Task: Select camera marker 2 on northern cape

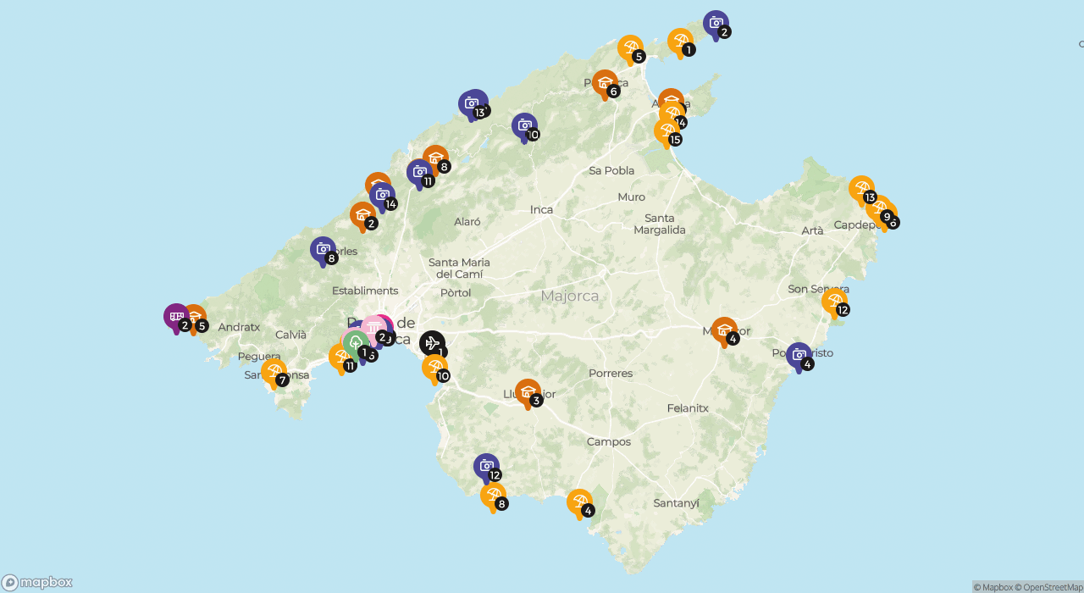Action: click(716, 23)
